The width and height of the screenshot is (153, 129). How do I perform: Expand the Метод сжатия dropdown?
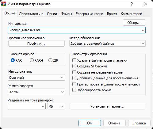pos(36,78)
